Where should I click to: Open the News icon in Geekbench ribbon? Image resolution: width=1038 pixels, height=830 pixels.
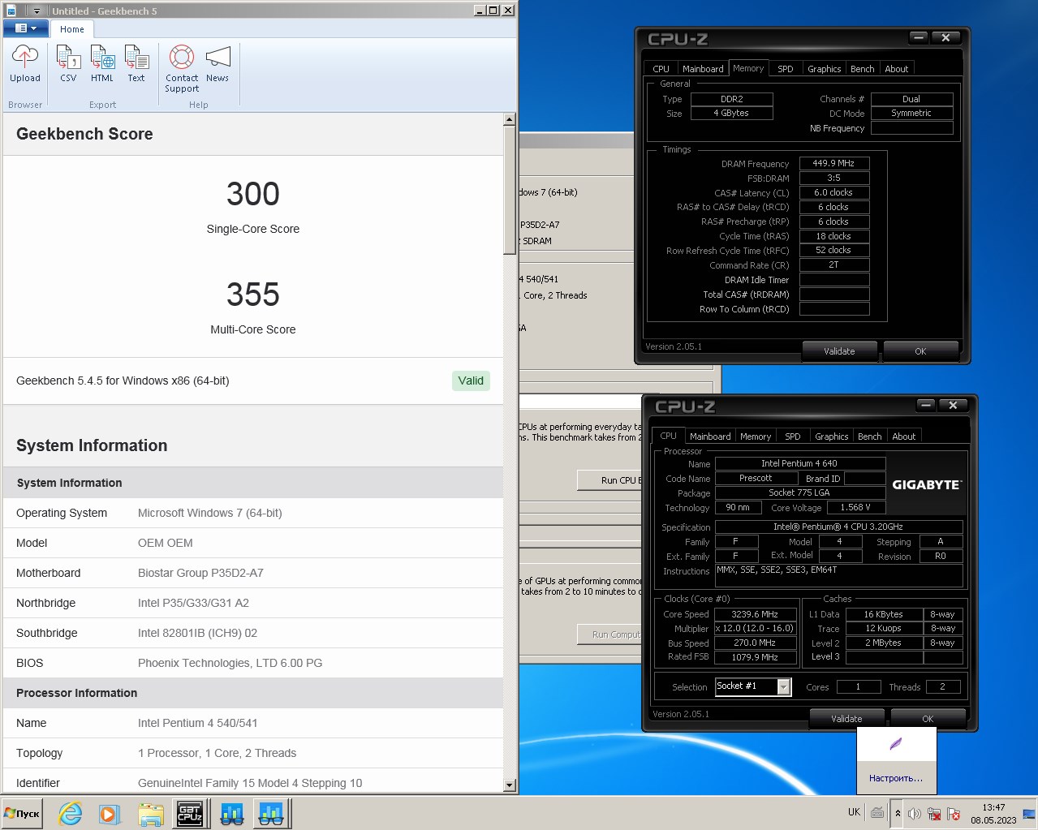point(218,64)
